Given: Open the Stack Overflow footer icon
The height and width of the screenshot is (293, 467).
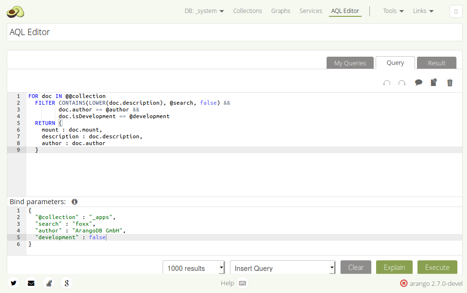Looking at the screenshot, I should point(49,283).
